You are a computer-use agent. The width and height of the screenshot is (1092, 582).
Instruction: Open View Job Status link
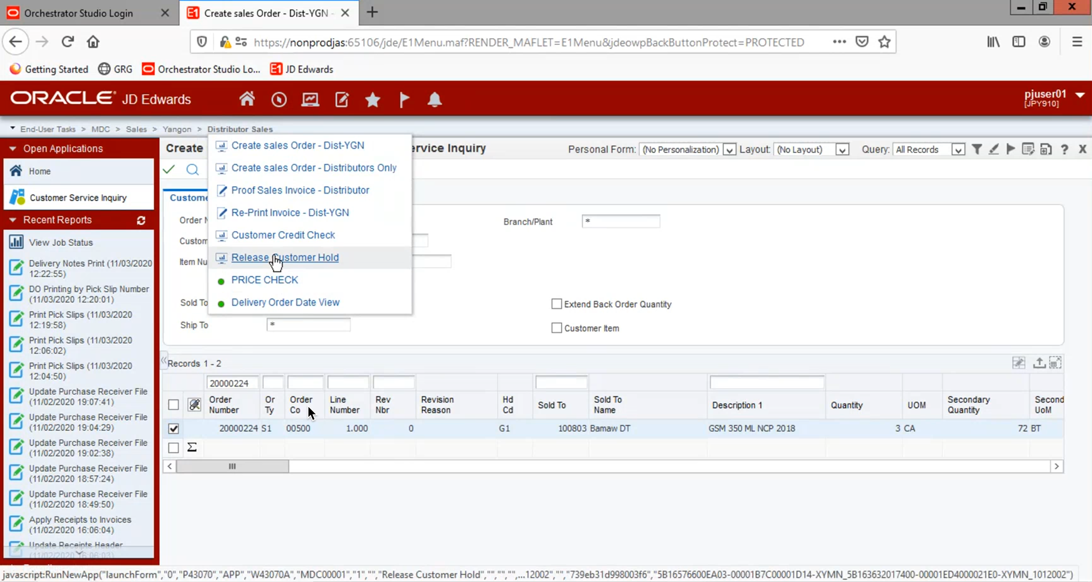pyautogui.click(x=60, y=242)
